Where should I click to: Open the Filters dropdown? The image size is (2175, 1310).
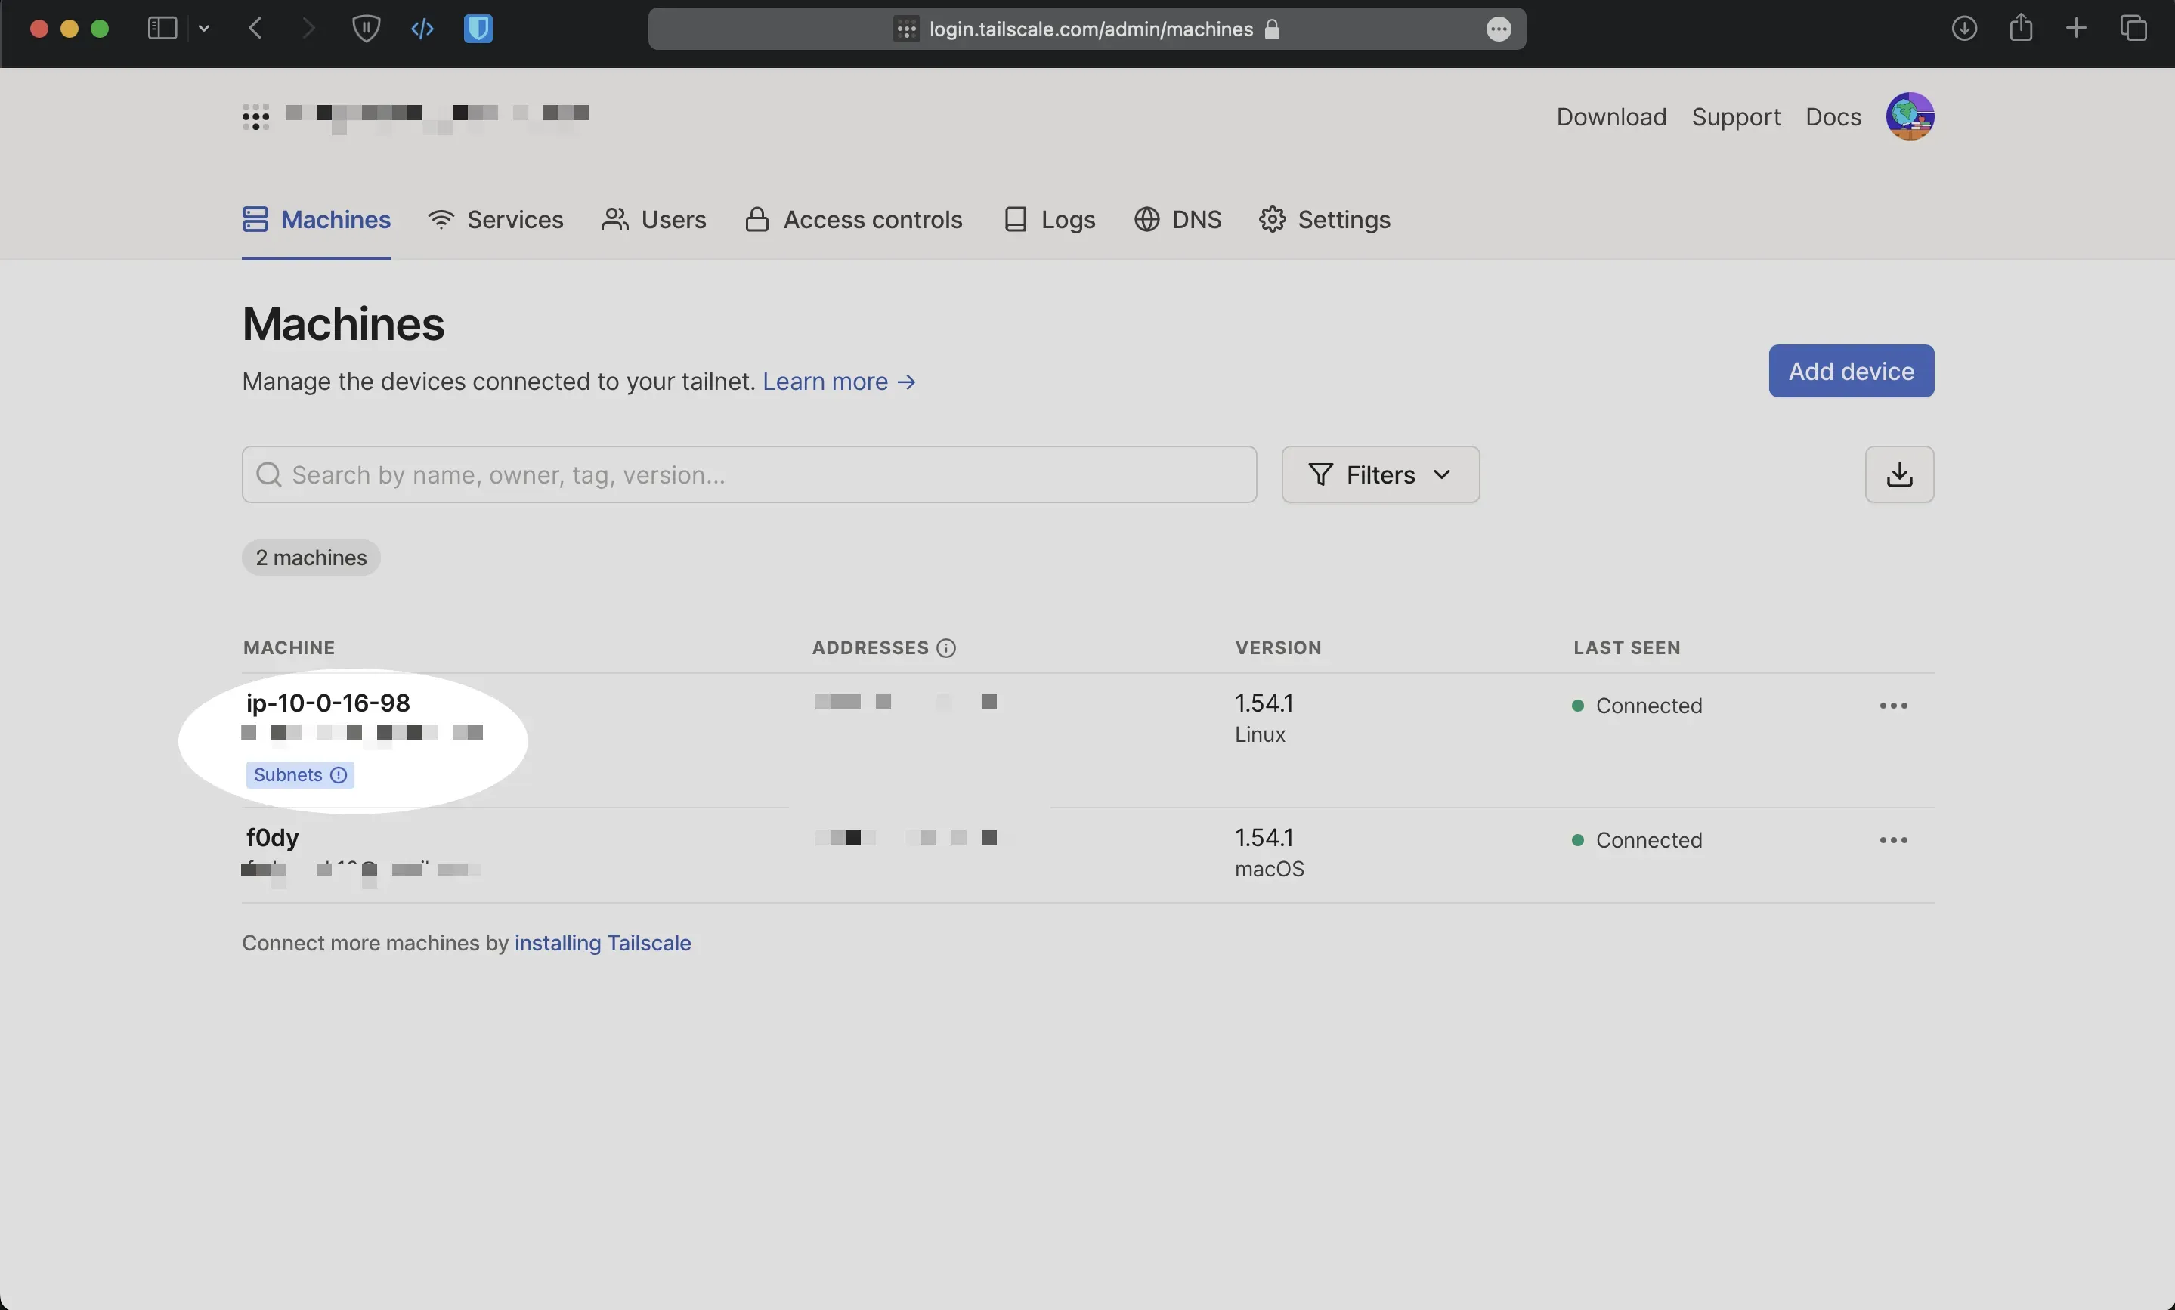coord(1380,474)
